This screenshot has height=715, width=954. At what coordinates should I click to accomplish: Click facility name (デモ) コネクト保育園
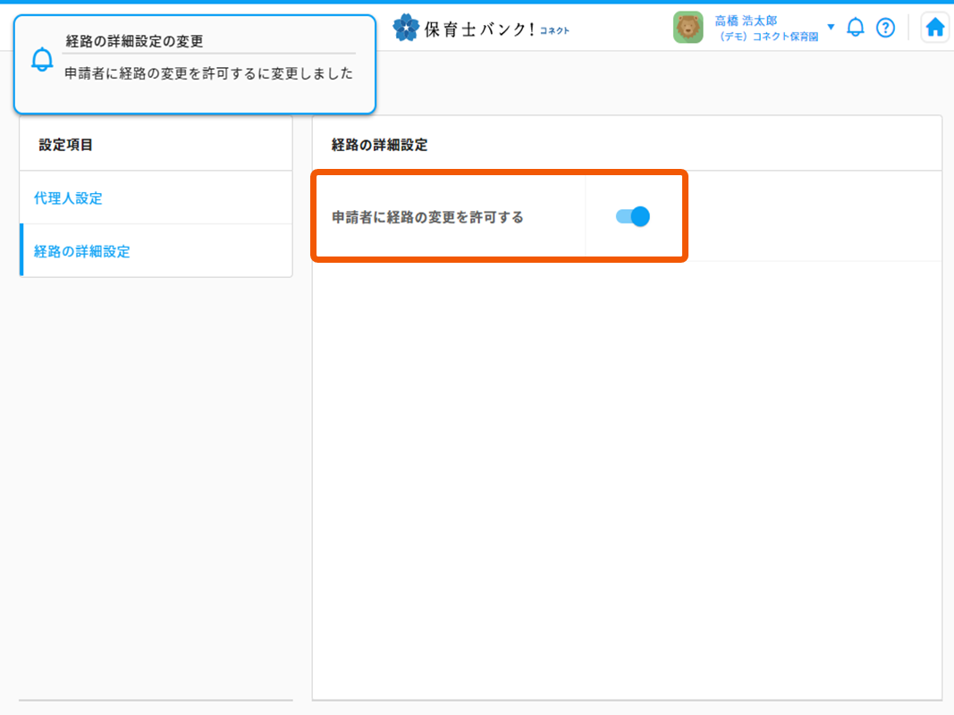click(769, 37)
